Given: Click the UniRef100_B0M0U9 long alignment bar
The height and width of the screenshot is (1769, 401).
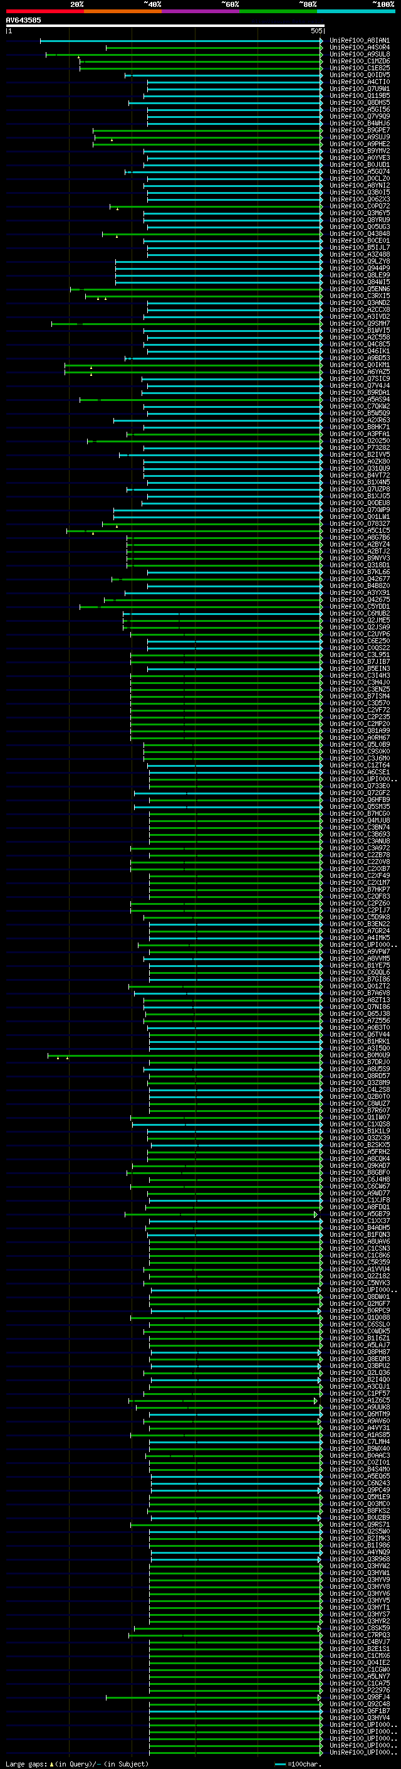Looking at the screenshot, I should 185,1055.
